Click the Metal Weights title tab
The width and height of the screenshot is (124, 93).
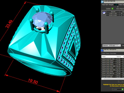(110, 50)
